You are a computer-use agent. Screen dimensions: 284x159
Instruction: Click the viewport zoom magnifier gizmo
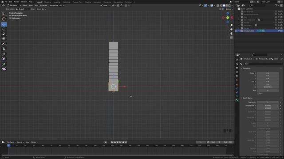tap(231, 25)
